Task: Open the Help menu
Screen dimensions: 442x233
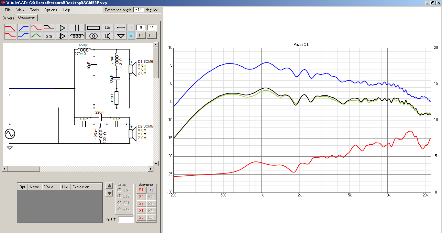Action: [x=66, y=10]
